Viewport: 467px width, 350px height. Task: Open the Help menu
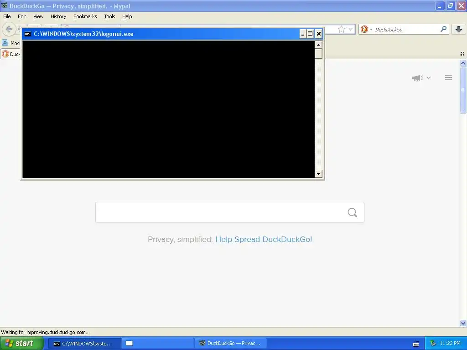[127, 16]
